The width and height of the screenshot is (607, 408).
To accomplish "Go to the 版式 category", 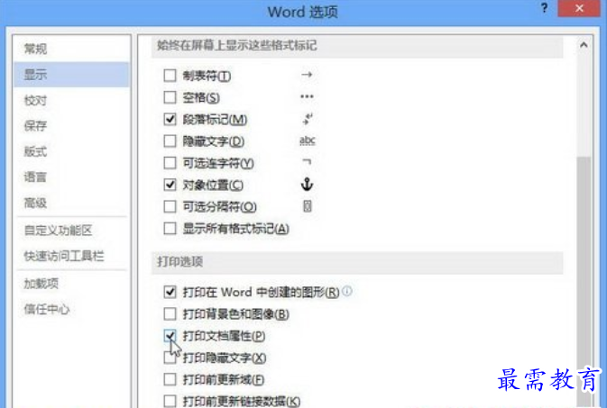I will click(x=71, y=151).
